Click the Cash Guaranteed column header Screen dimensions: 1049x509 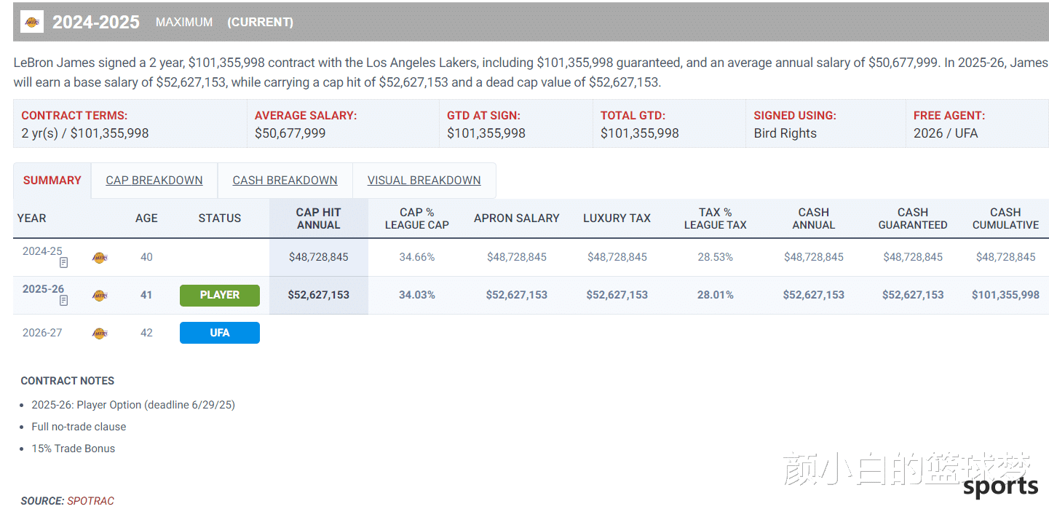pyautogui.click(x=913, y=218)
